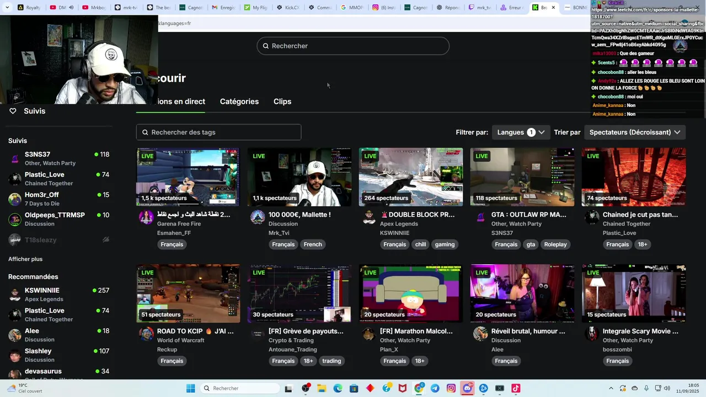Open Slashley in recommended channels

click(x=59, y=355)
